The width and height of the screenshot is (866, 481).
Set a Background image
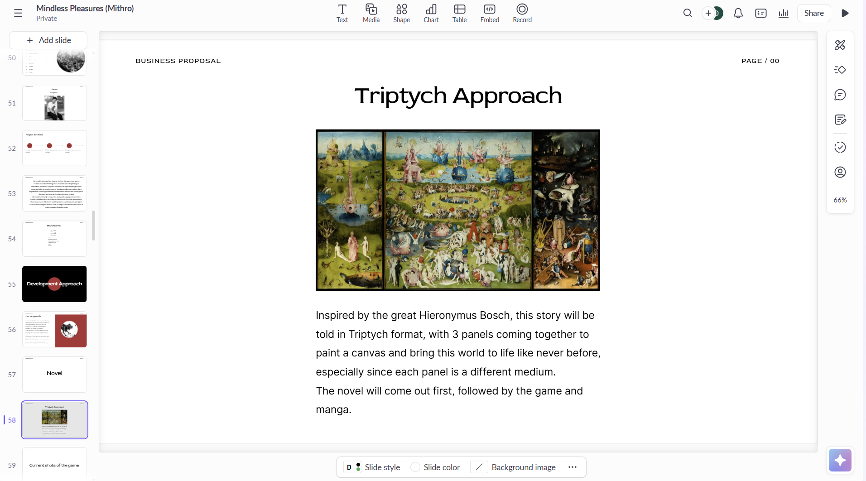513,467
